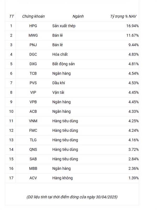This screenshot has width=157, height=210.
Task: Click the TCB ticker cell
Action: [x=33, y=73]
